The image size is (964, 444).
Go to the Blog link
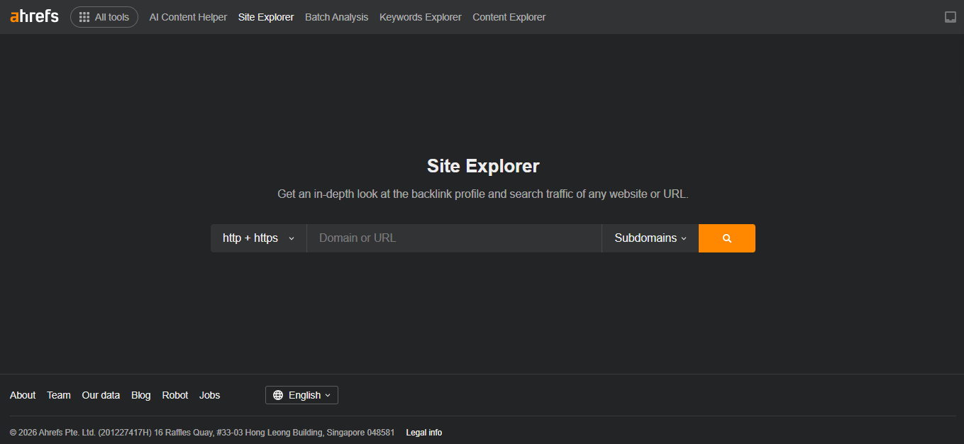[141, 395]
